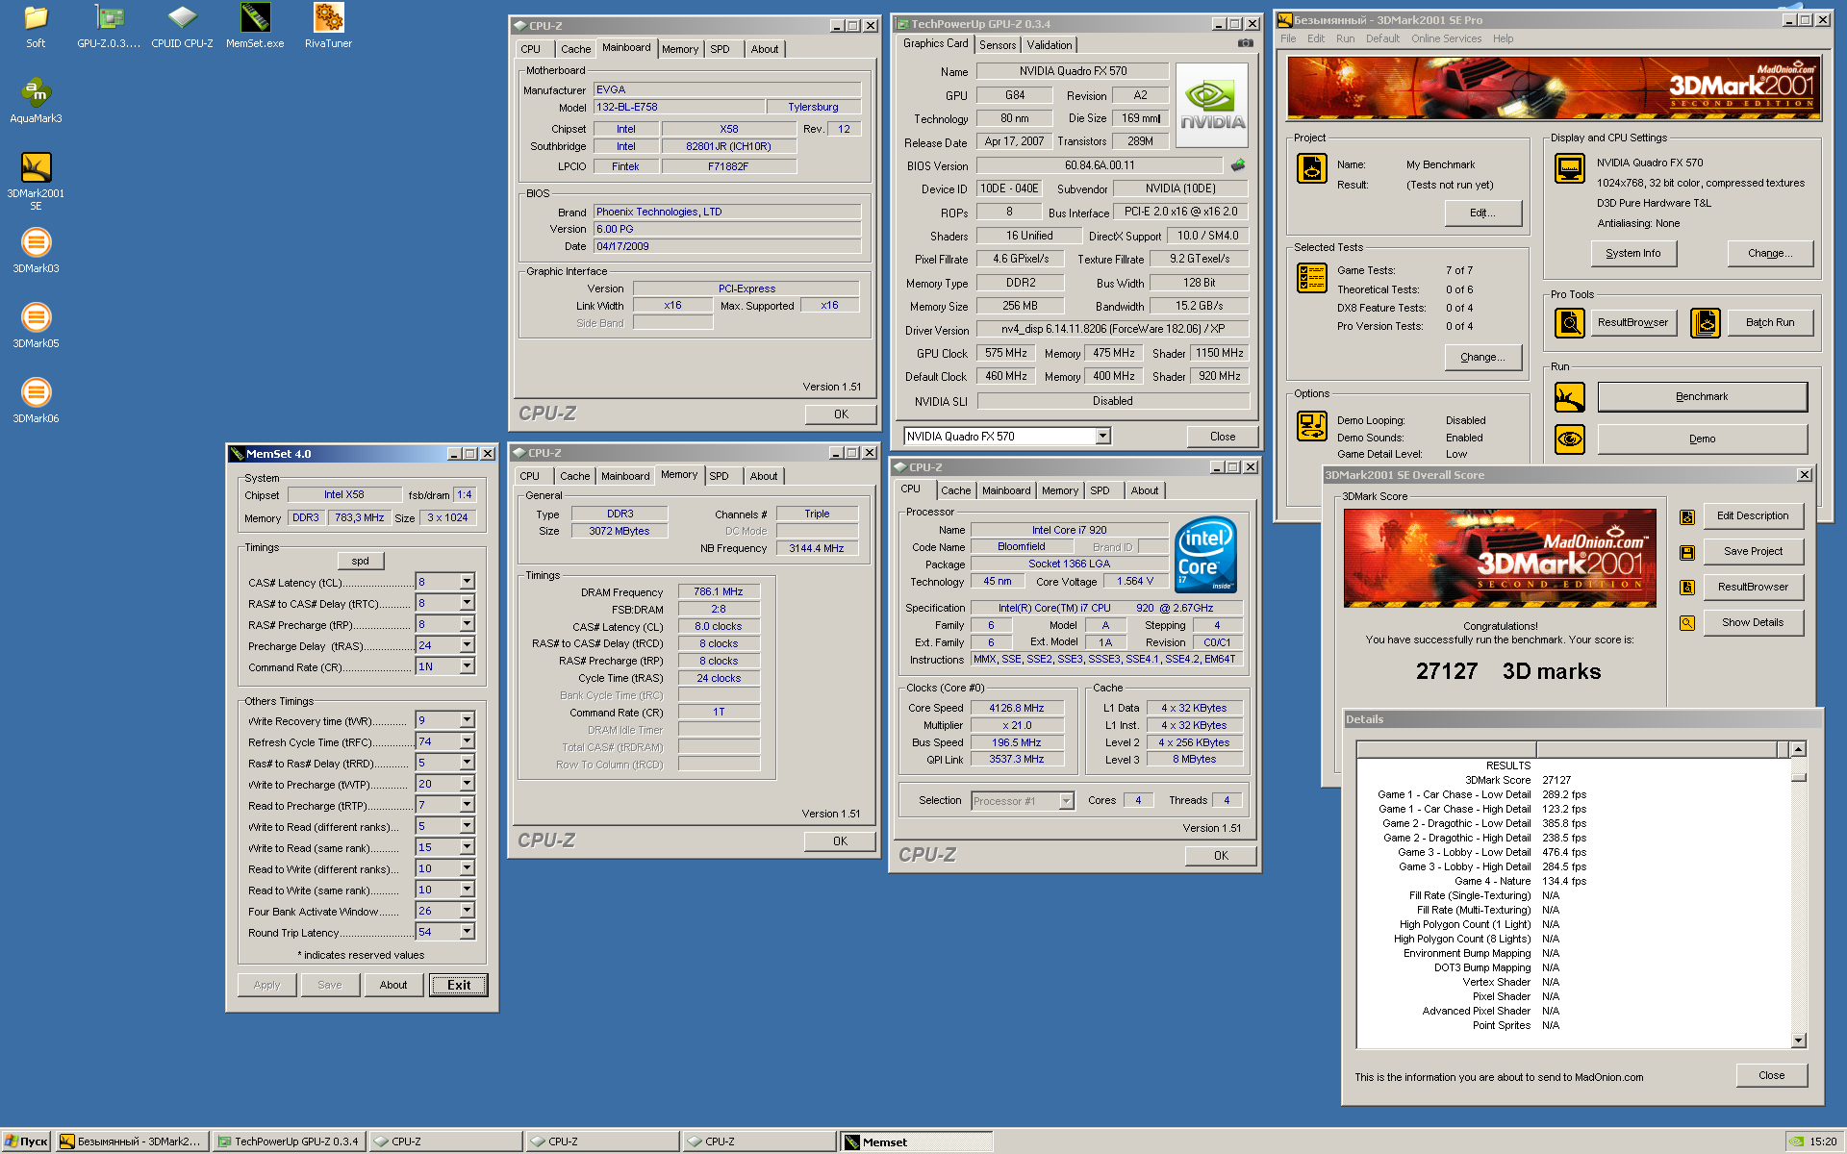Select the 3DMark03 desktop icon
The image size is (1847, 1154).
(36, 242)
